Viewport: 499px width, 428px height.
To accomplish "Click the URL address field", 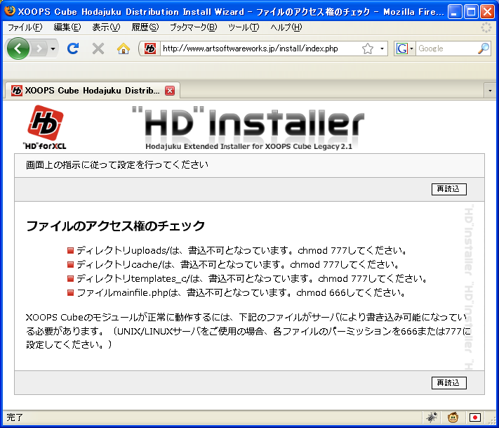I will [x=260, y=48].
